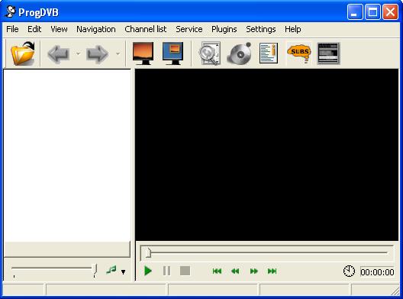
Task: Open the Settings menu
Action: click(260, 29)
